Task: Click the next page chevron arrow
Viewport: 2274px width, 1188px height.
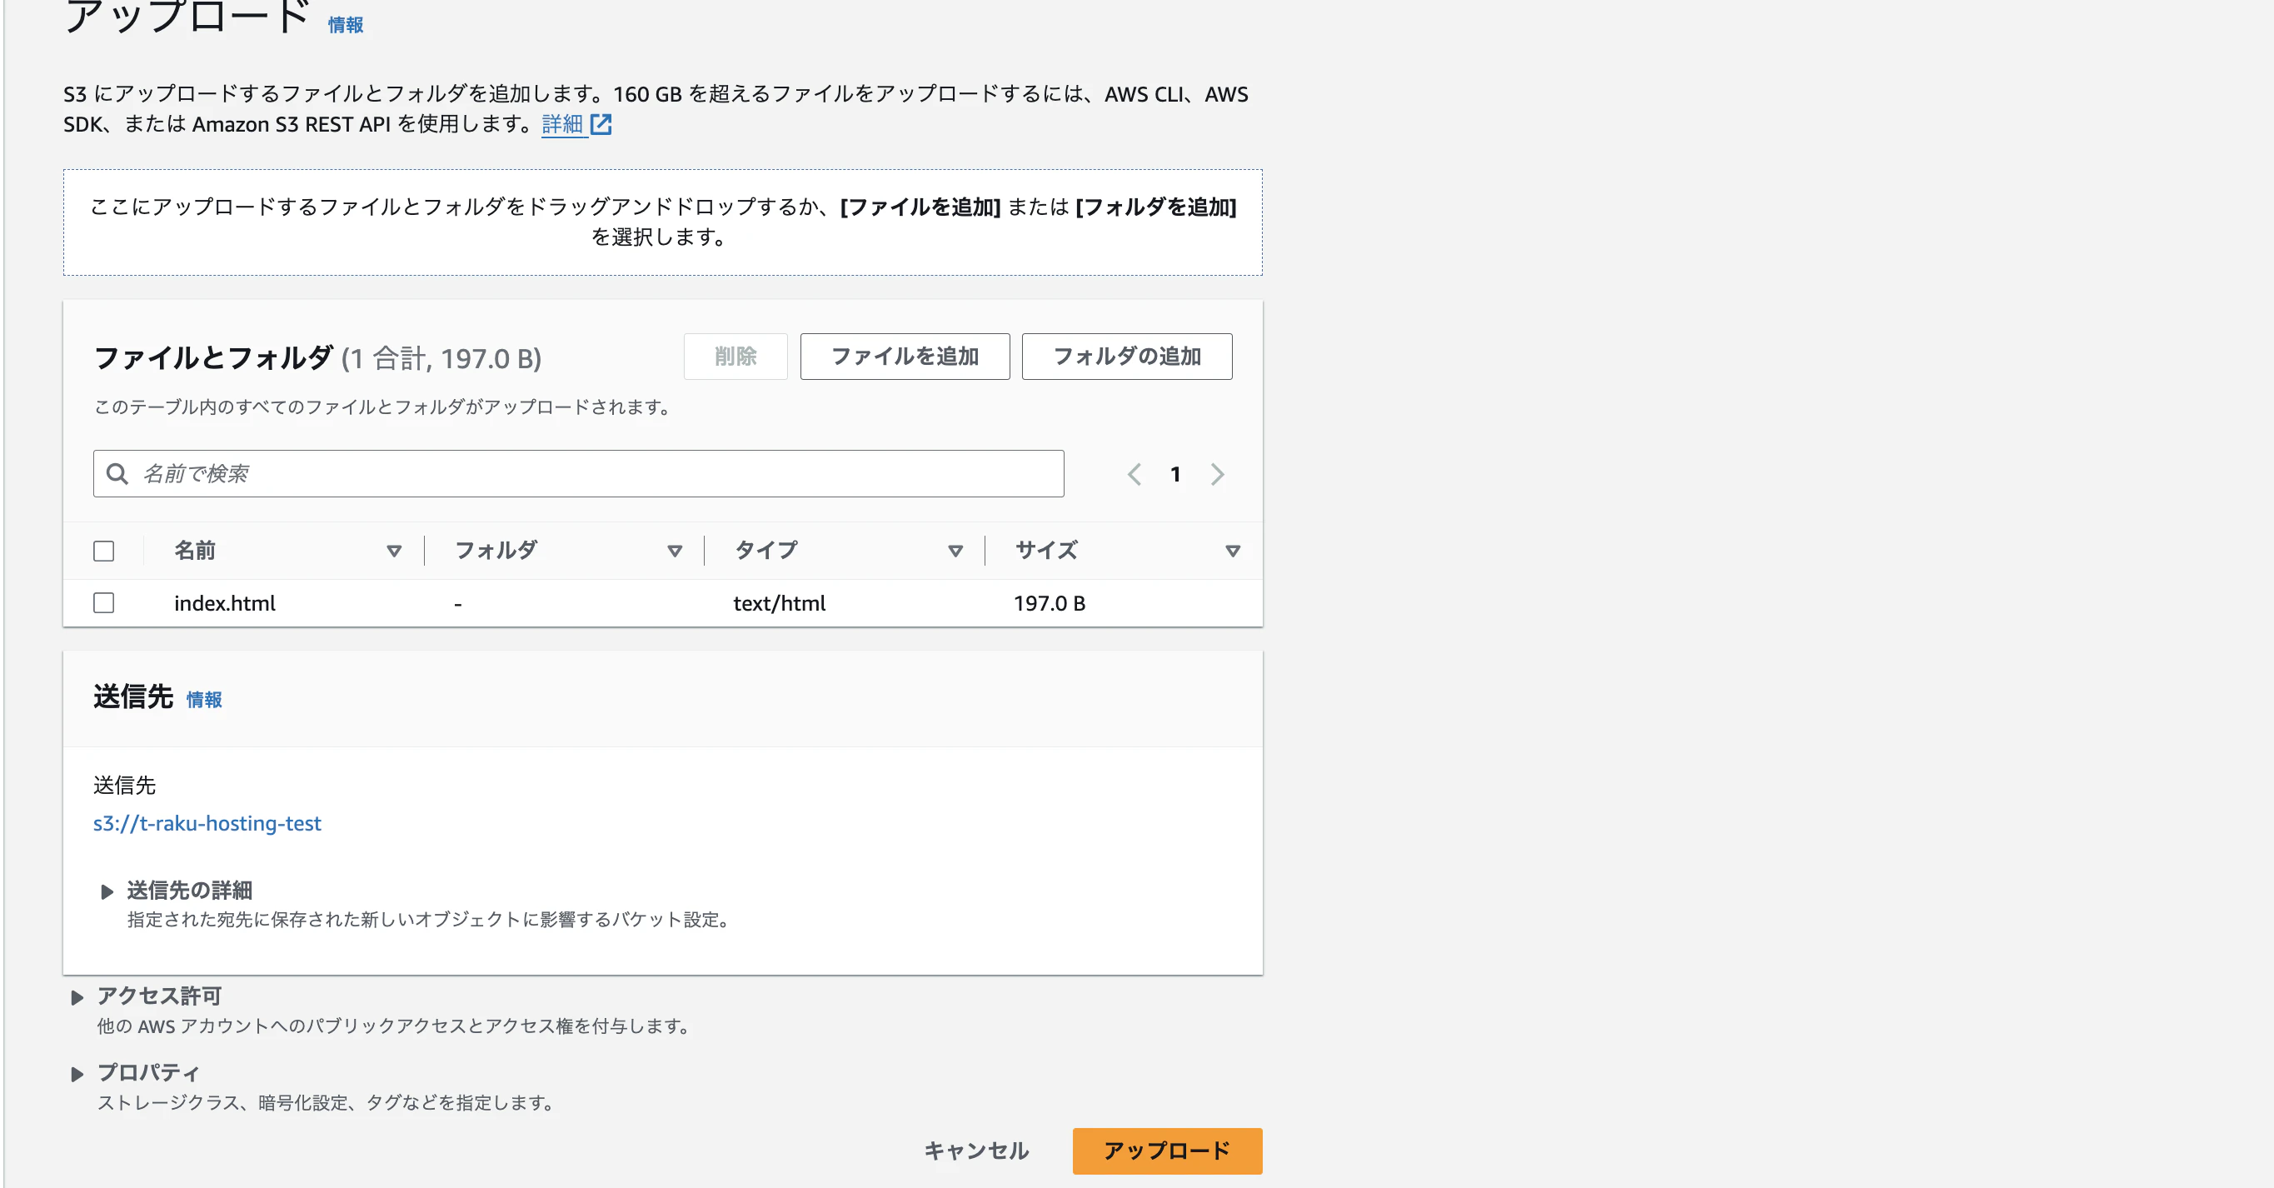Action: coord(1217,474)
